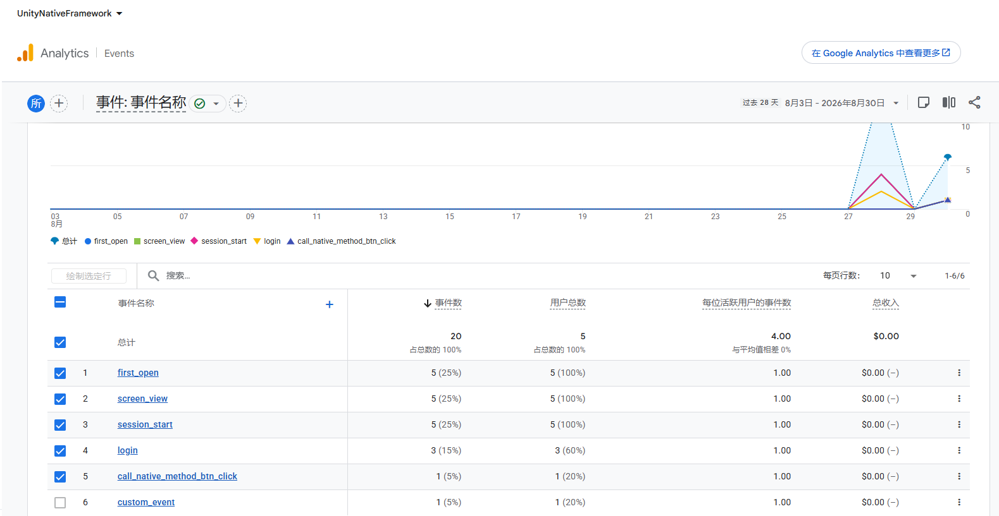
Task: Open the custom_event event link
Action: (146, 502)
